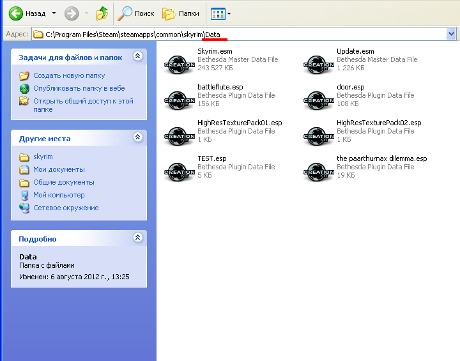The height and width of the screenshot is (361, 460).
Task: Select battleflute.esp Creation Kit icon
Action: [x=180, y=100]
